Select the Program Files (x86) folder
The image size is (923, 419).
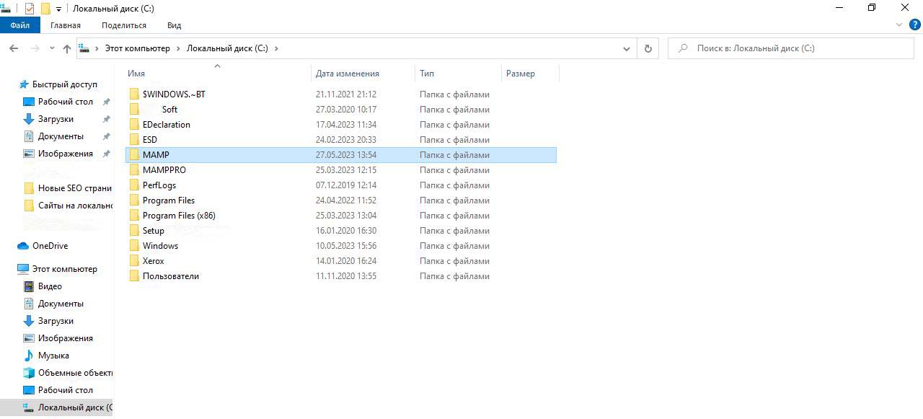point(179,216)
